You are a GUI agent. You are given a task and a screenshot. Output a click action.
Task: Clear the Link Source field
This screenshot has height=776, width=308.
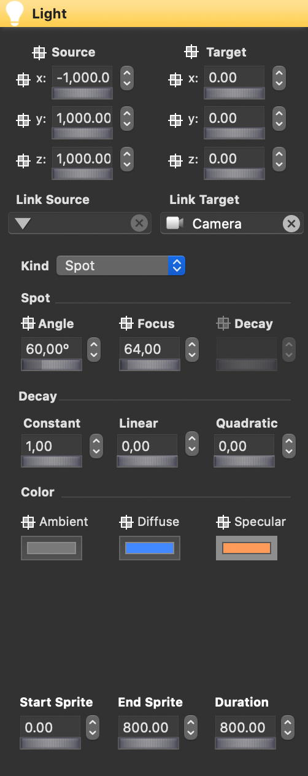pos(139,224)
